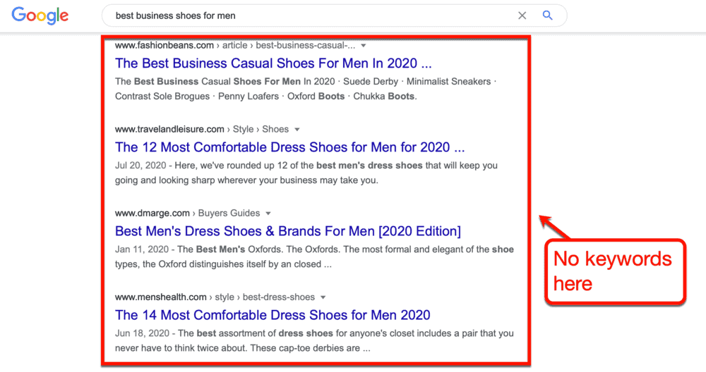Open 'Best Men's Dress Shoes & Brands For Men' result
The image size is (706, 372).
(x=288, y=231)
